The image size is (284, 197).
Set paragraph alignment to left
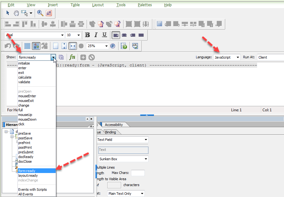click(x=116, y=35)
